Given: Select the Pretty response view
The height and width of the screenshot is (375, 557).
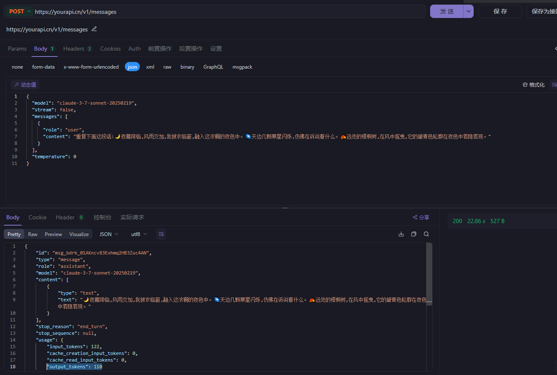Looking at the screenshot, I should coord(14,234).
